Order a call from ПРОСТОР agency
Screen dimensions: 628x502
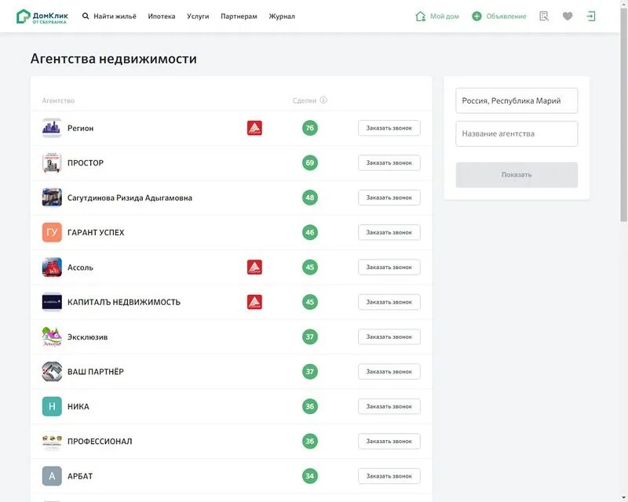(x=389, y=163)
